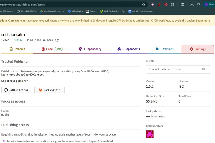
Task: Select the Settings tab
Action: [x=198, y=49]
